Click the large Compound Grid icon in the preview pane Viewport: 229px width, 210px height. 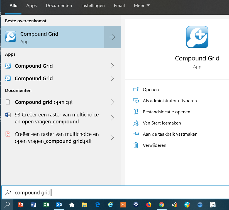tap(197, 37)
